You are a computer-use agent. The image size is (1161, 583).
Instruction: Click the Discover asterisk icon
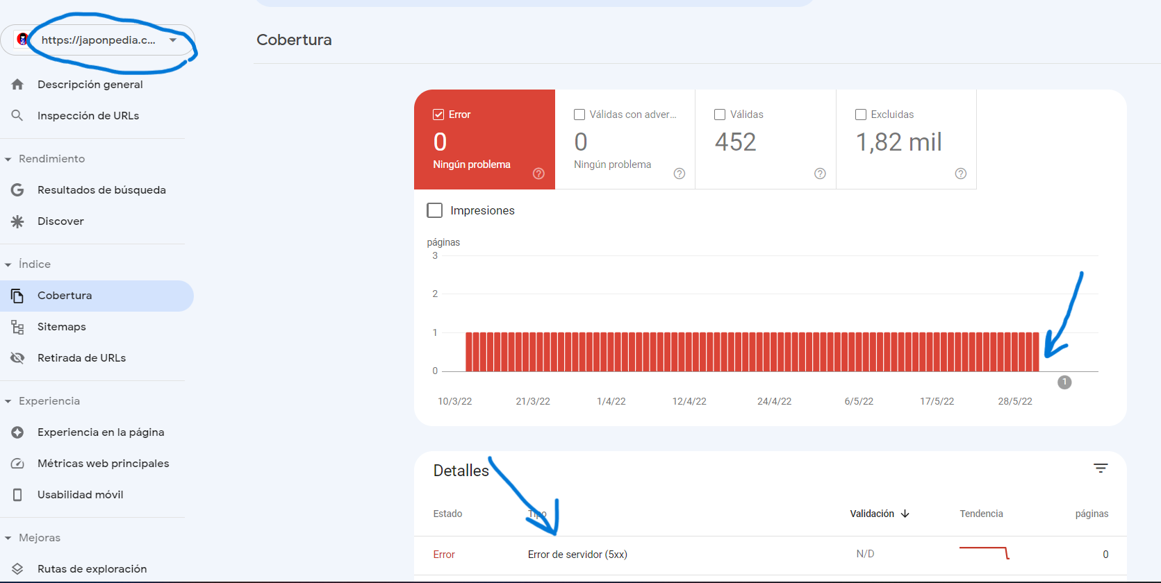point(17,221)
